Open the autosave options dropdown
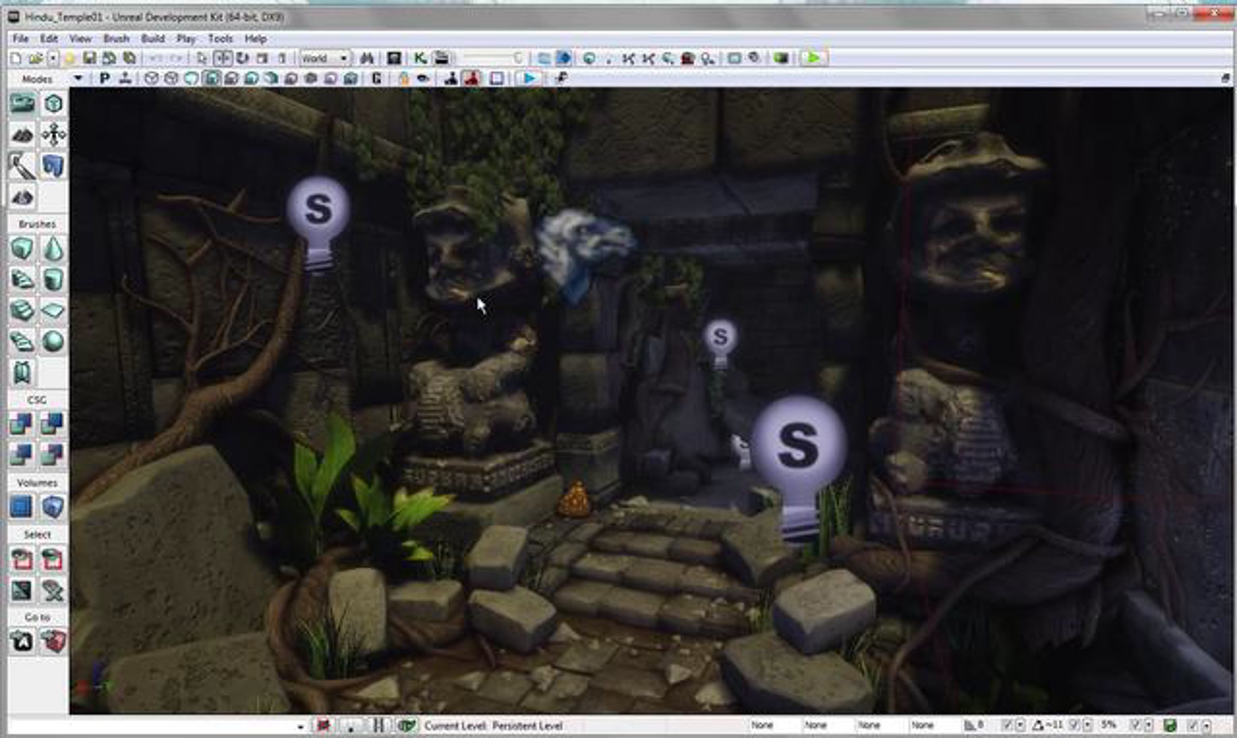The width and height of the screenshot is (1237, 738). tap(1207, 726)
